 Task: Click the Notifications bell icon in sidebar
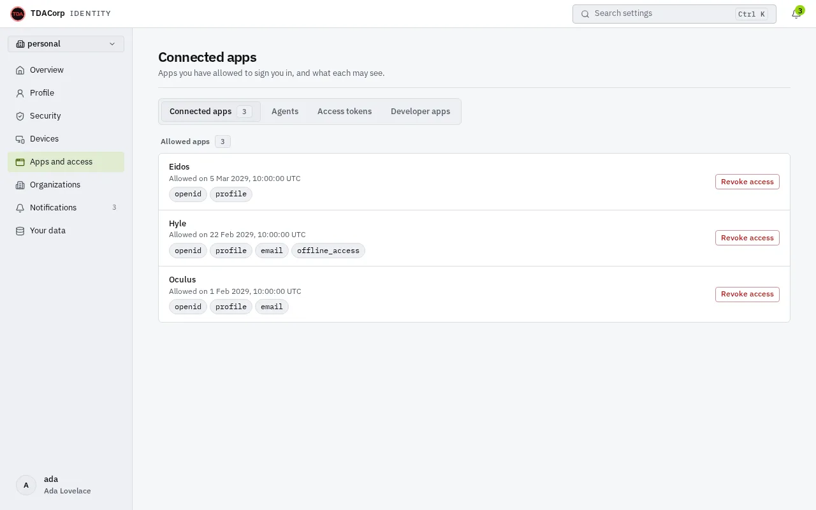pos(20,208)
